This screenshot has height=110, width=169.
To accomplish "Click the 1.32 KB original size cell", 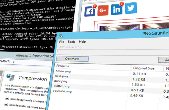I will pos(139,79).
